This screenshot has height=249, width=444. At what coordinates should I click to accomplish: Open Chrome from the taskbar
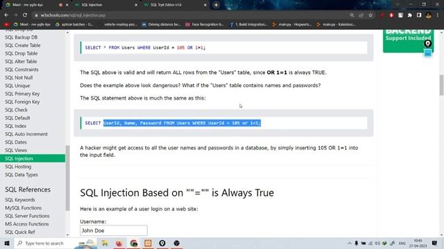(x=134, y=243)
